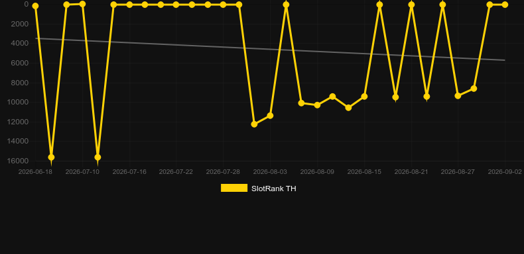This screenshot has width=524, height=254.
Task: Select the data point above 2026-08-27
Action: coord(458,96)
